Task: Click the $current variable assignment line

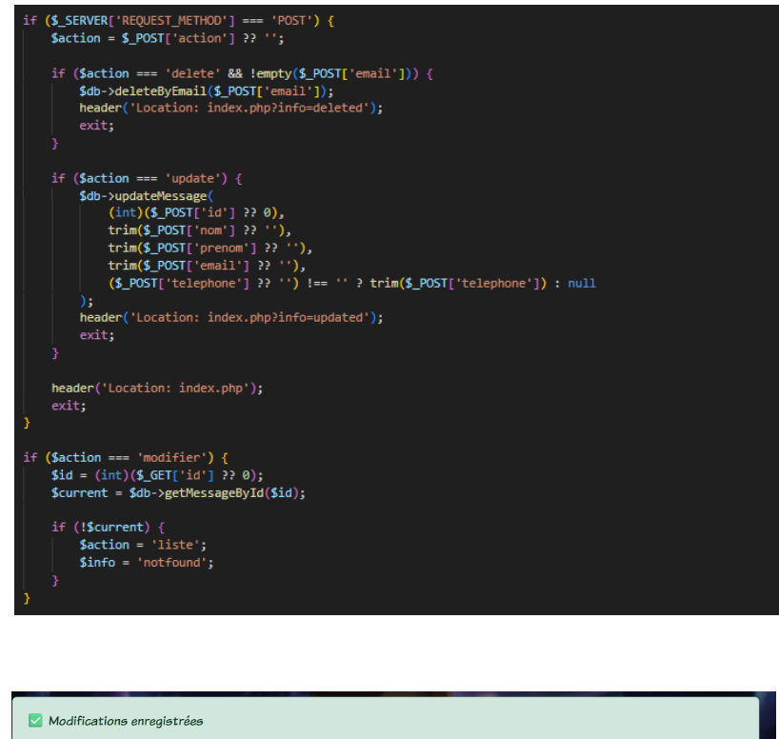Action: pyautogui.click(x=178, y=493)
